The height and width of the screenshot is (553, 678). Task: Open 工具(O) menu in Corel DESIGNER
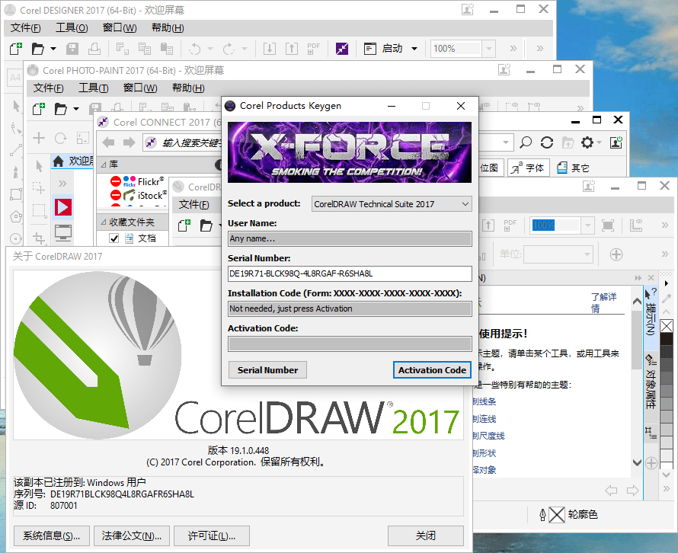72,27
